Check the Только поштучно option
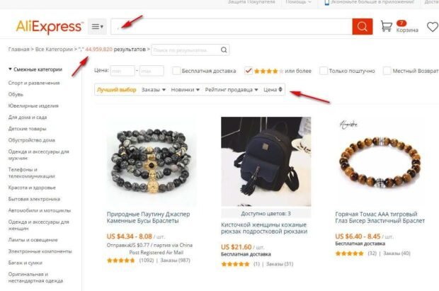 (x=324, y=71)
